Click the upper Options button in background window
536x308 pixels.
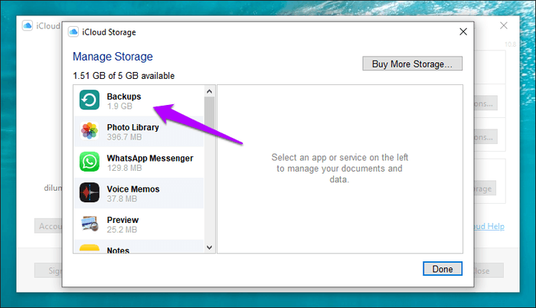(x=485, y=103)
